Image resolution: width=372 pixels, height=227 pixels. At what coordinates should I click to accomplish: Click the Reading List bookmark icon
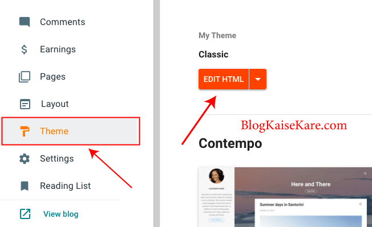25,186
